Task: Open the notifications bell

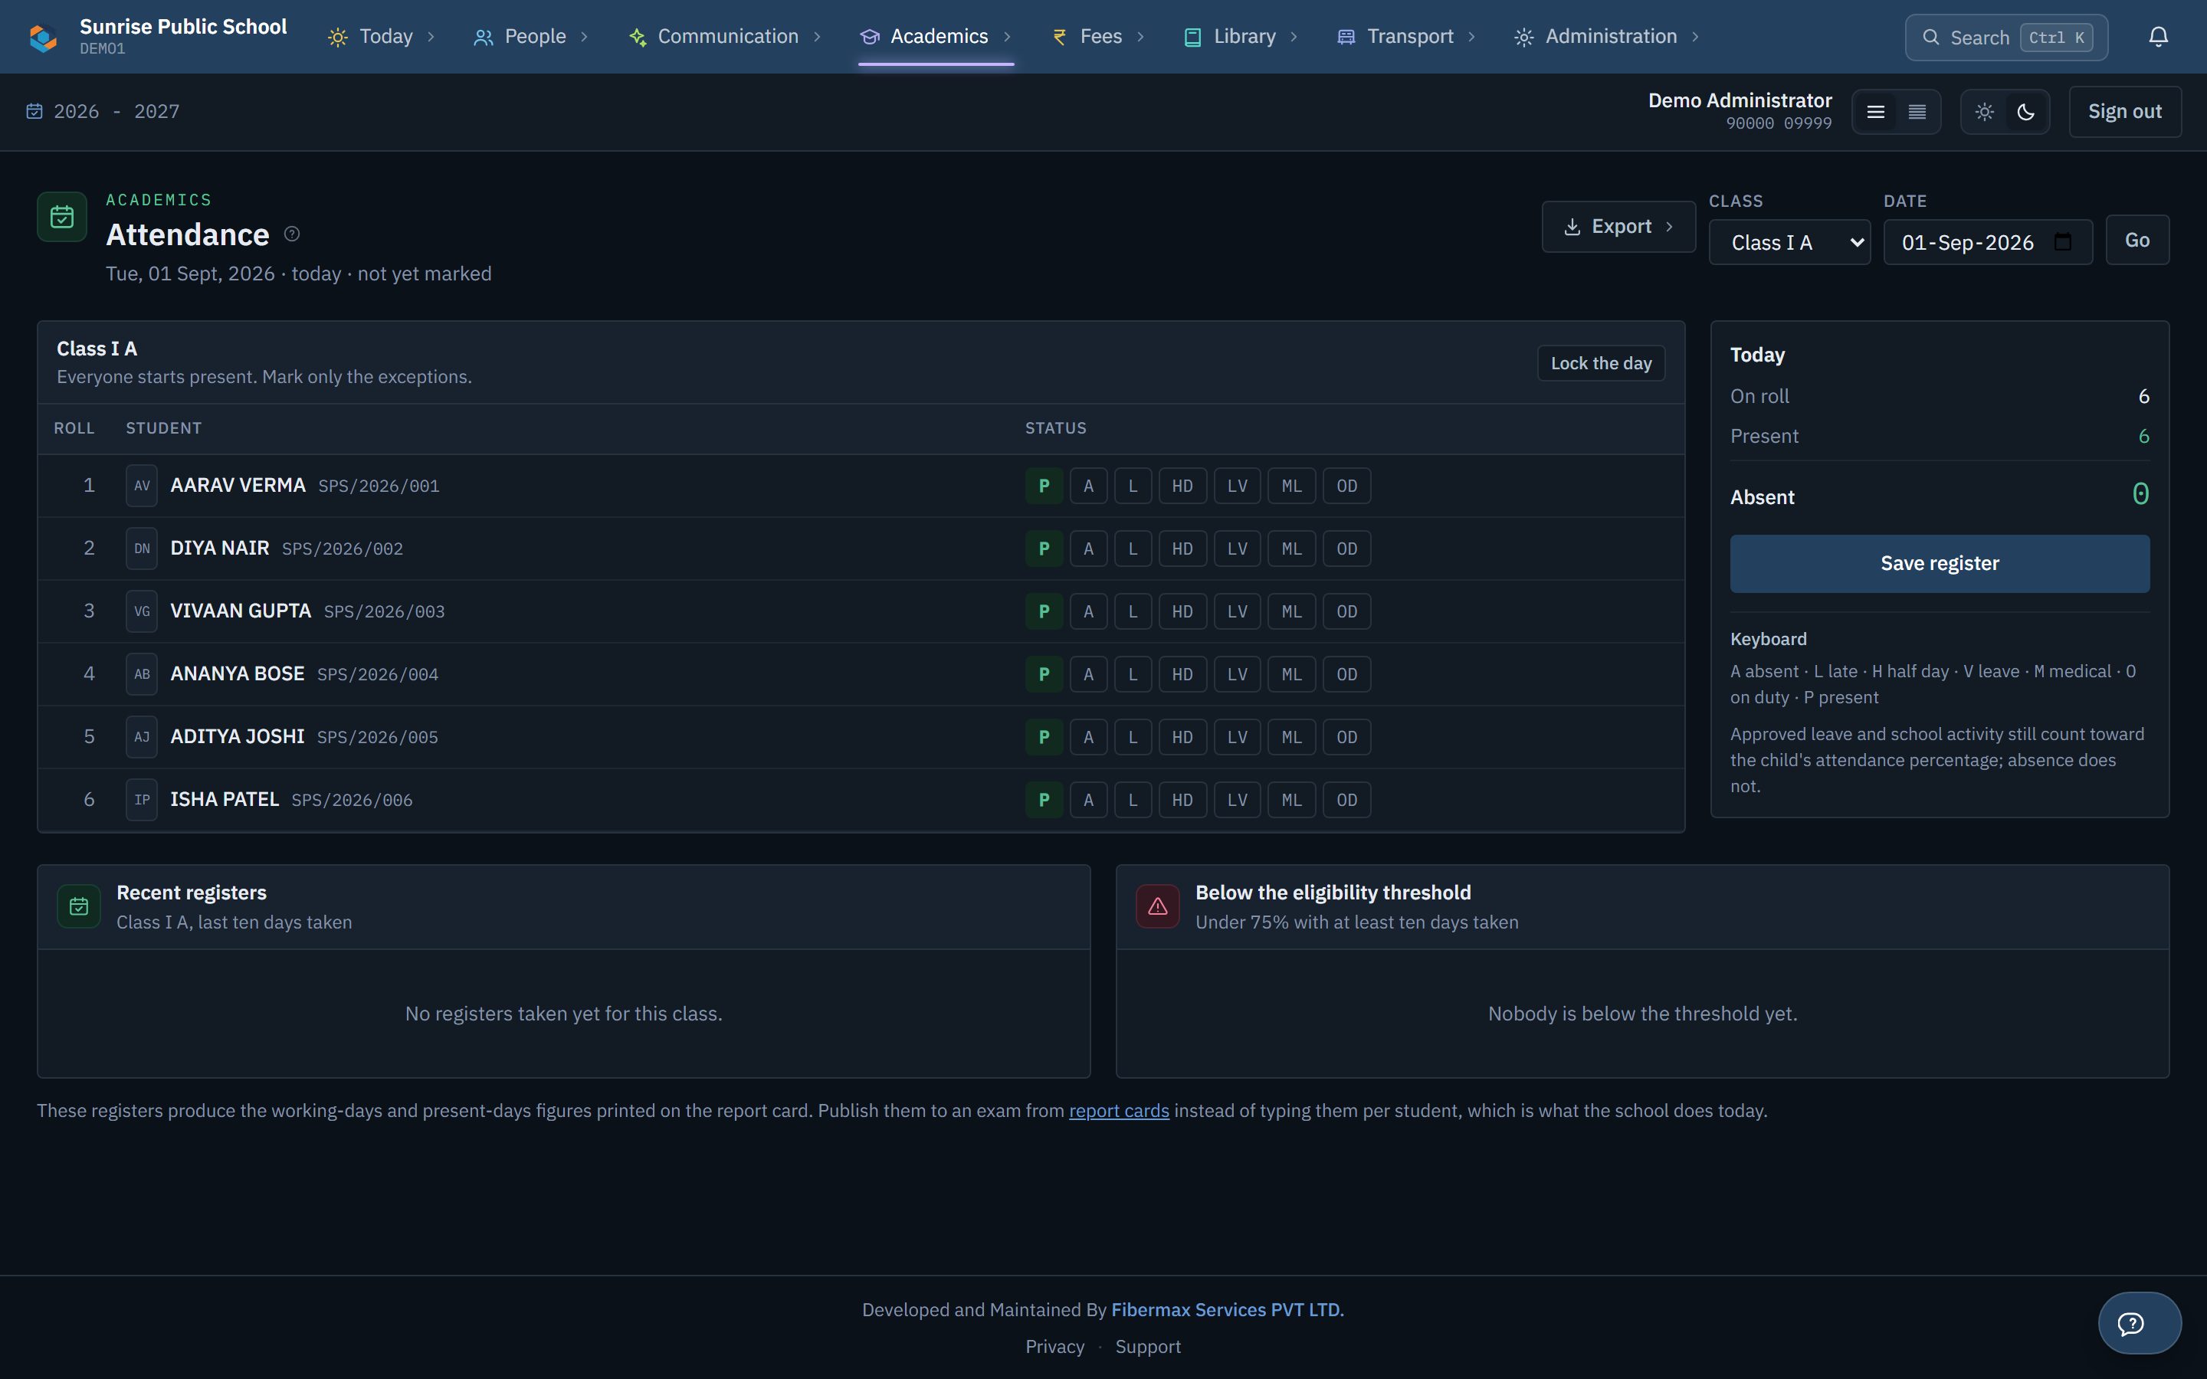Action: tap(2158, 38)
